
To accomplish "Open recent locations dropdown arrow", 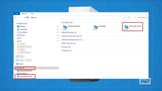I will pyautogui.click(x=22, y=17).
